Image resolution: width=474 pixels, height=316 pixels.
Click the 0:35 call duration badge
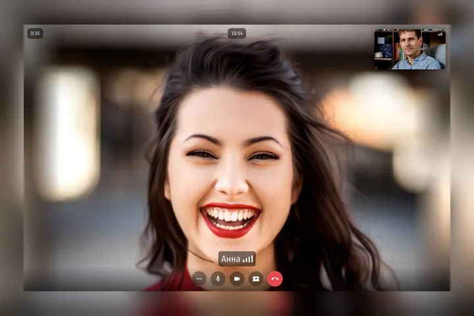(x=35, y=34)
